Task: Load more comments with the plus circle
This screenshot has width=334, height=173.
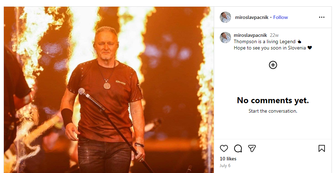Action: coord(273,65)
